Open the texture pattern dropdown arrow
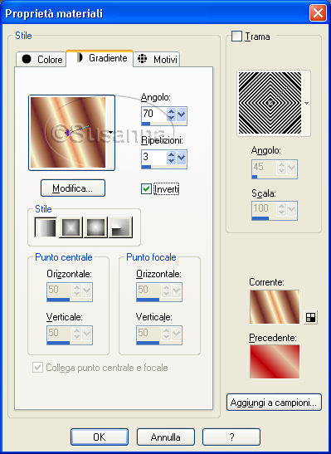 coord(306,103)
